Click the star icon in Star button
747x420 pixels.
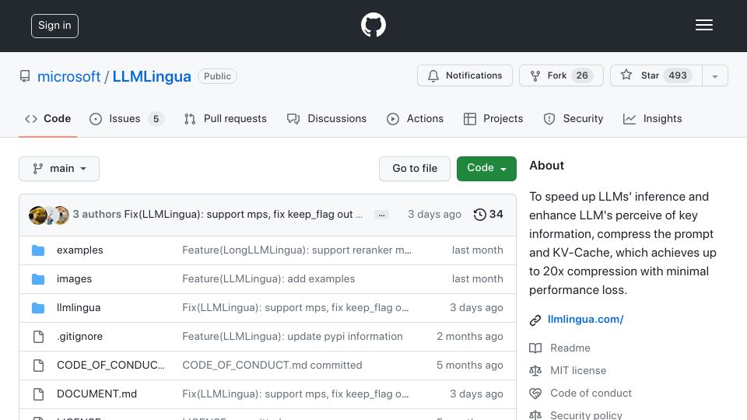pyautogui.click(x=626, y=75)
